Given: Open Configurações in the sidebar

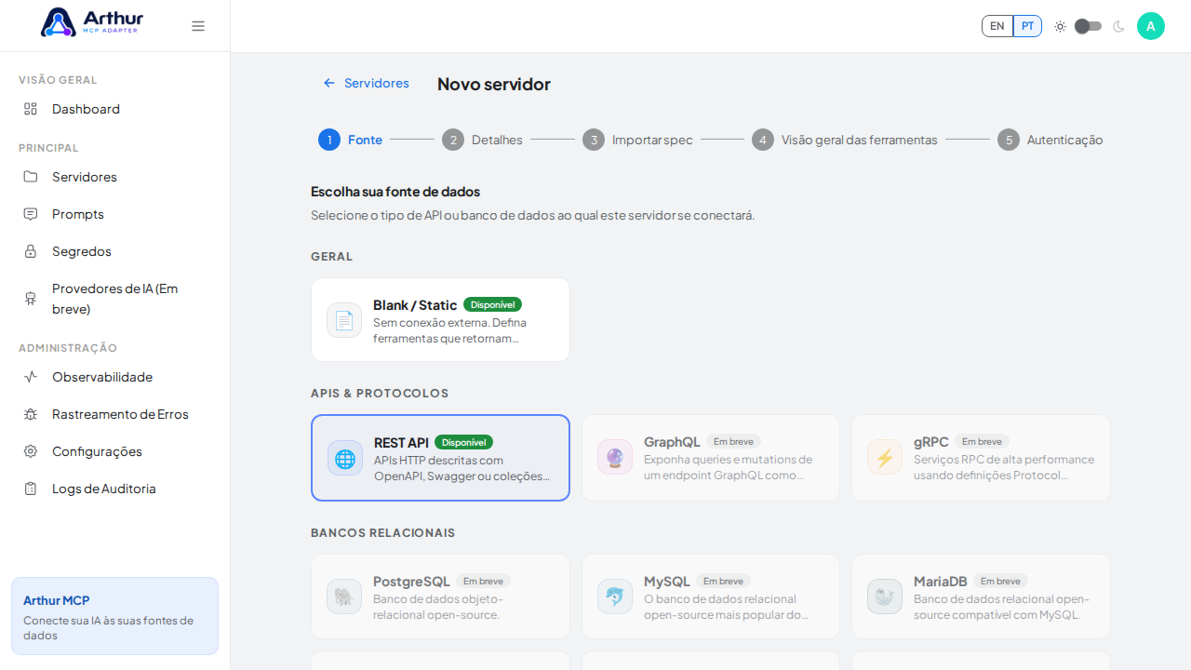Looking at the screenshot, I should 114,451.
